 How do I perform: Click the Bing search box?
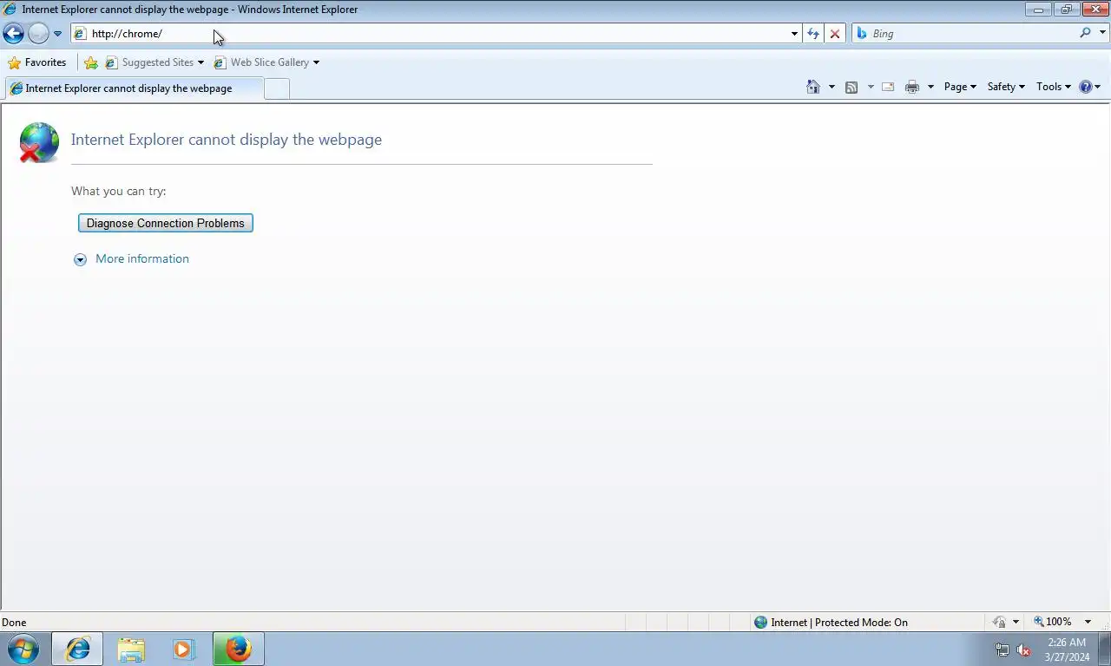coord(965,34)
